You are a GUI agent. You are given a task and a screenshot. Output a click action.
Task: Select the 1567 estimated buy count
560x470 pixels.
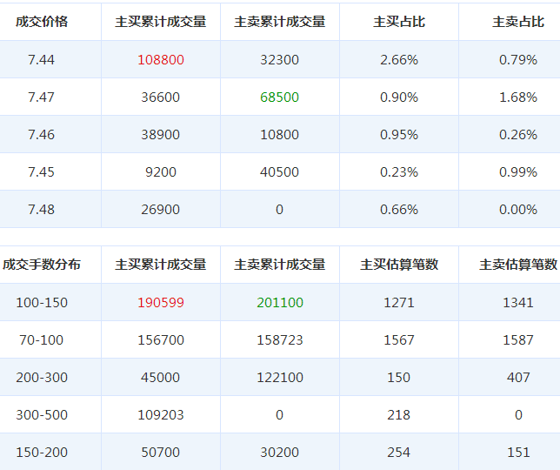[x=399, y=340]
